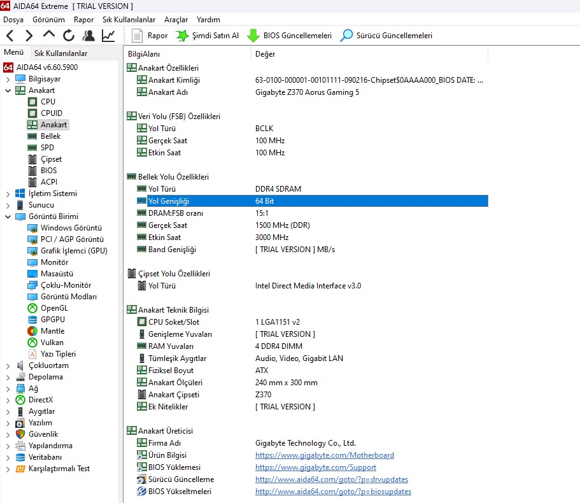Select the CPUID icon in tree
This screenshot has height=503, width=580.
(x=32, y=113)
